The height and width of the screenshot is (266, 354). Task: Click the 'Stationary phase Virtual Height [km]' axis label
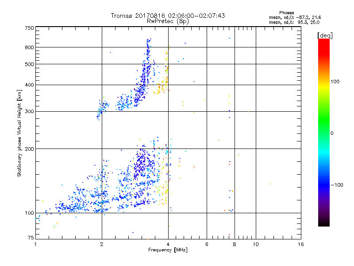coord(19,133)
